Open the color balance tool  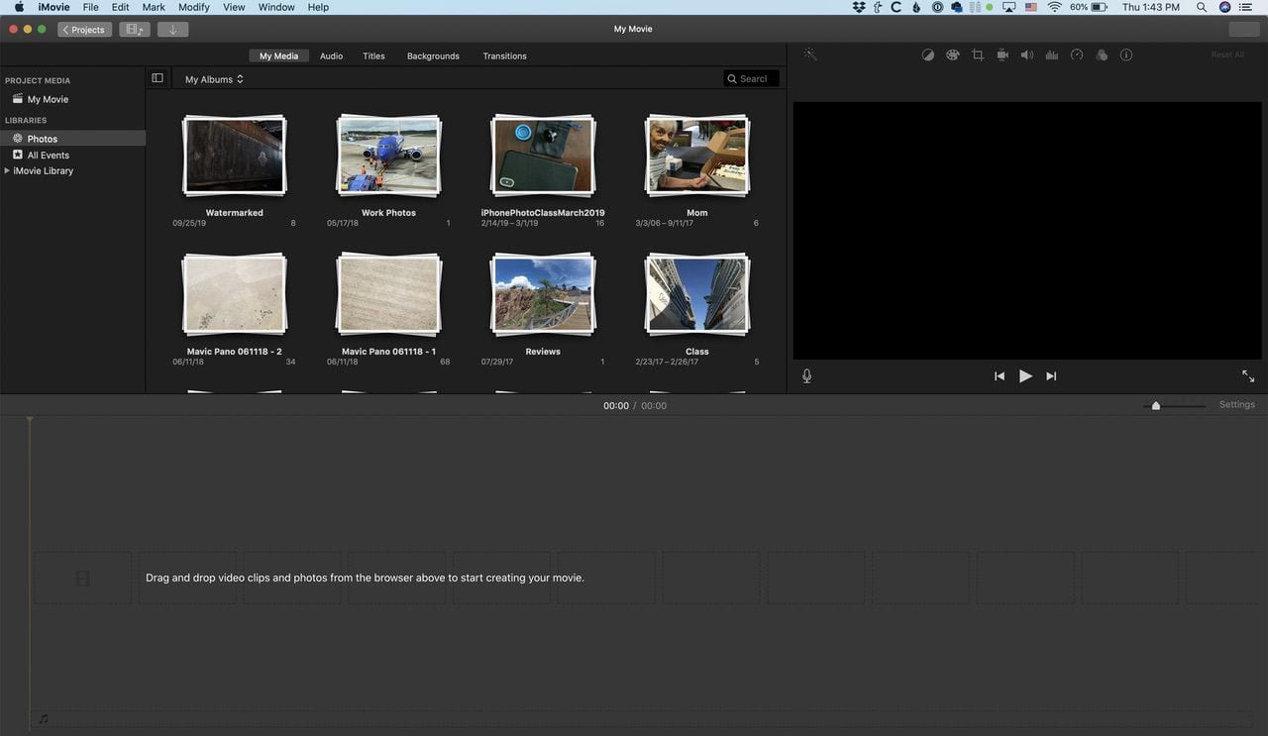pos(928,55)
